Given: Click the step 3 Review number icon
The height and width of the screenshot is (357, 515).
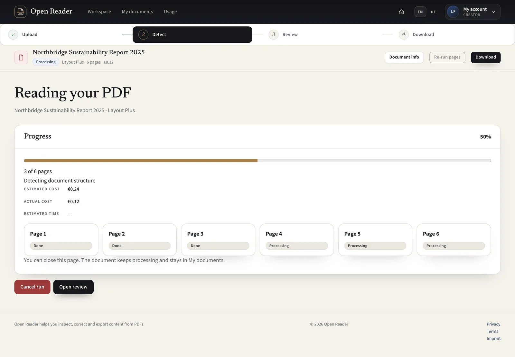Looking at the screenshot, I should pyautogui.click(x=274, y=35).
